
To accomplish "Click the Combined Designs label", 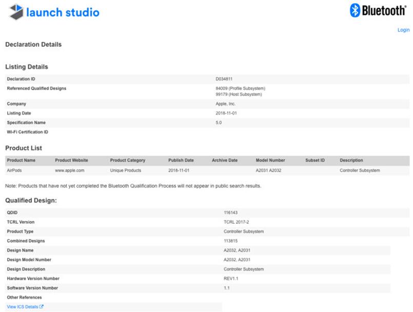I will click(x=26, y=241).
